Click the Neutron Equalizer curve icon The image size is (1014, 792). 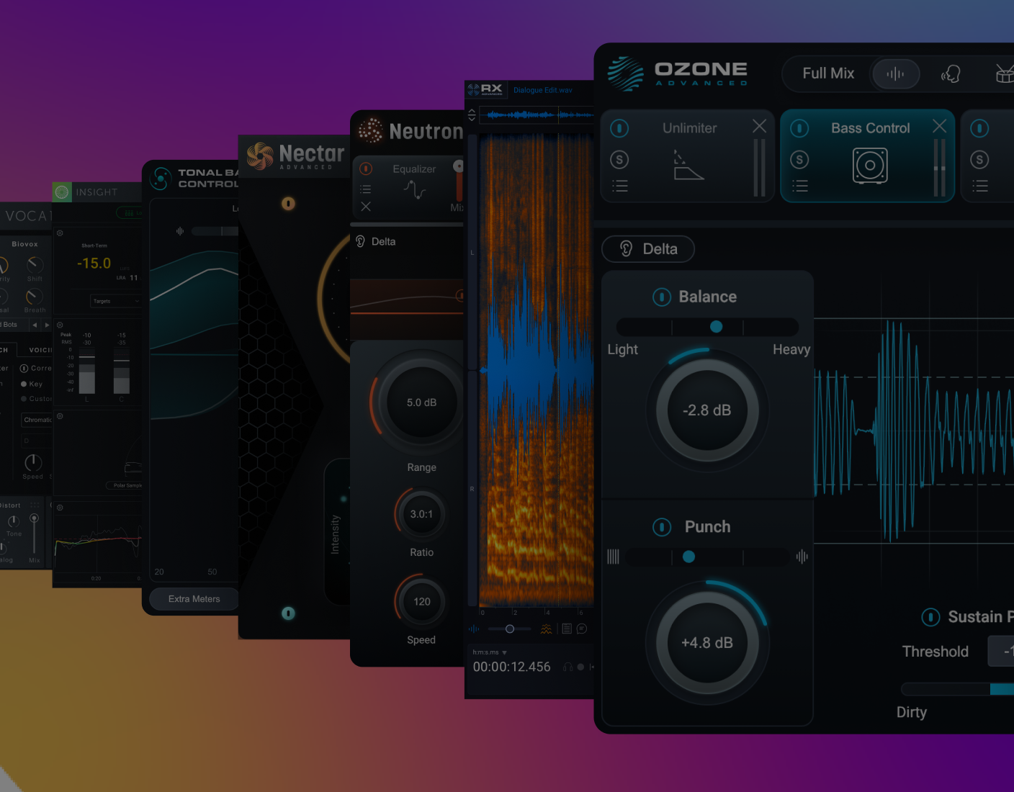415,190
